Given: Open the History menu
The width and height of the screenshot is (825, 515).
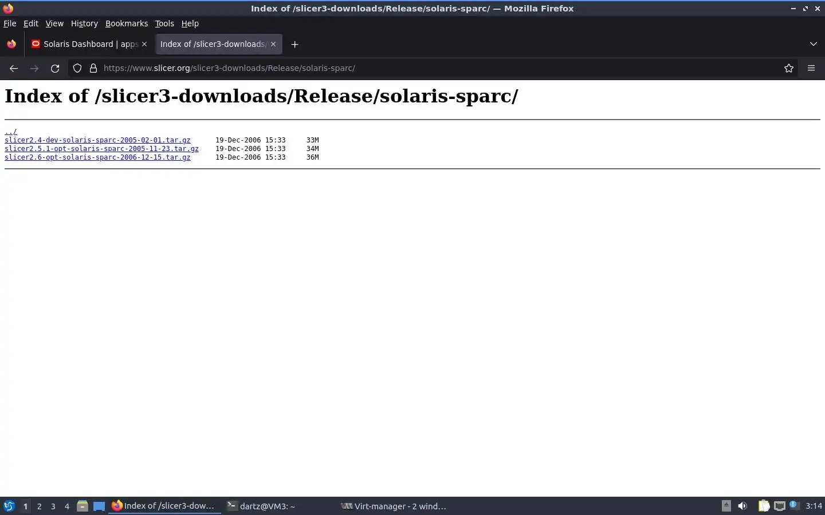Looking at the screenshot, I should 84,23.
